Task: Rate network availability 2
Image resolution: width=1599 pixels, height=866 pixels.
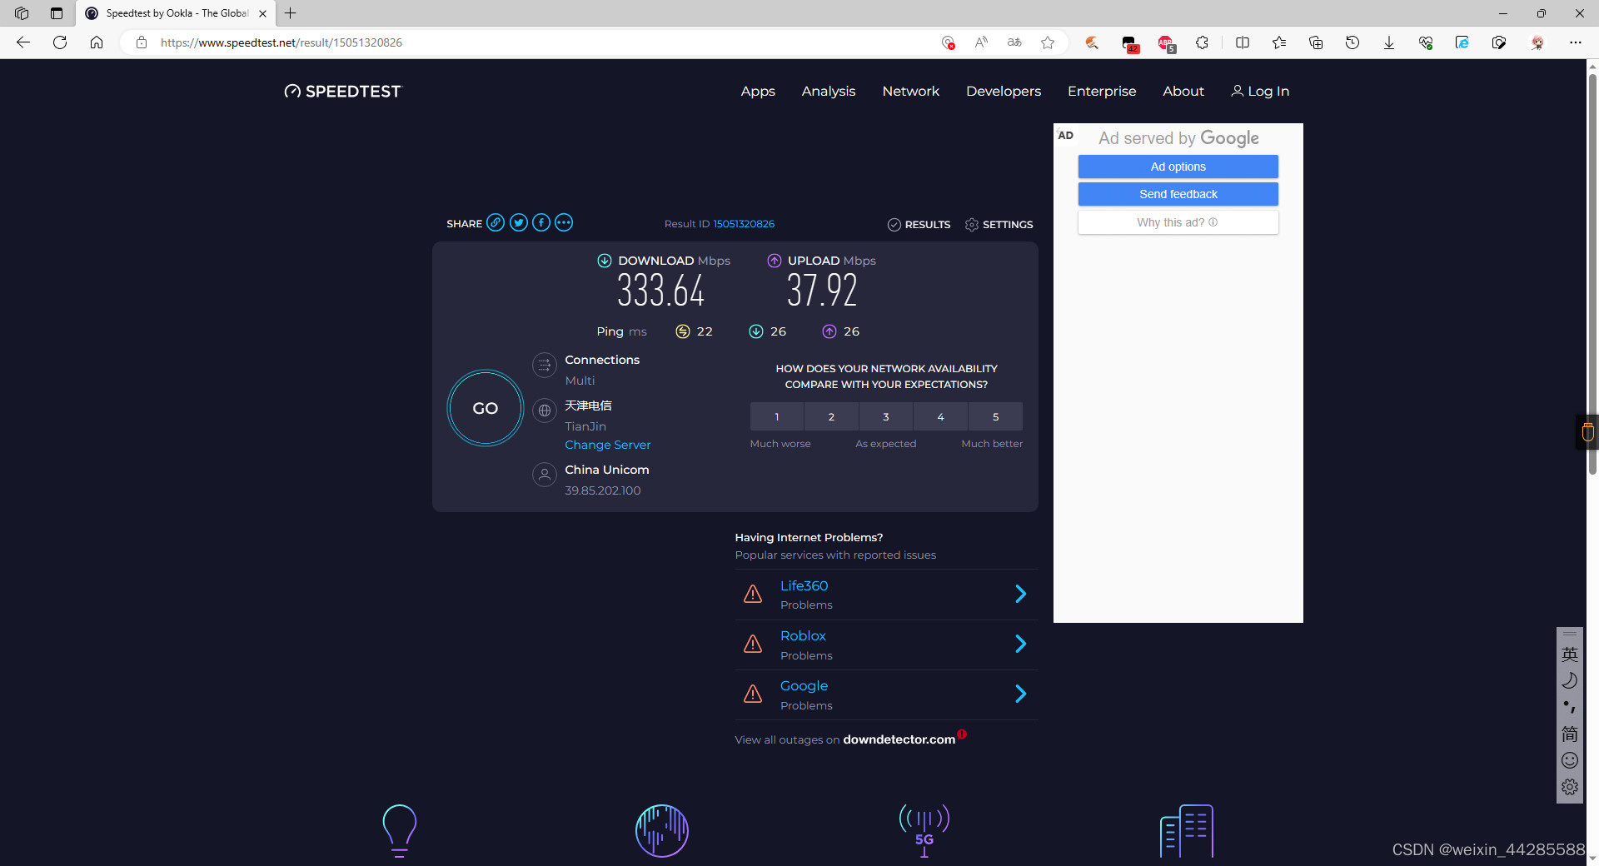Action: (831, 416)
